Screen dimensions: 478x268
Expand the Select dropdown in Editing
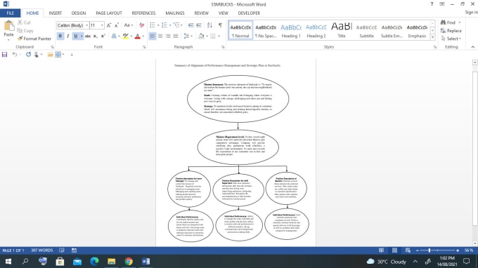click(x=451, y=39)
